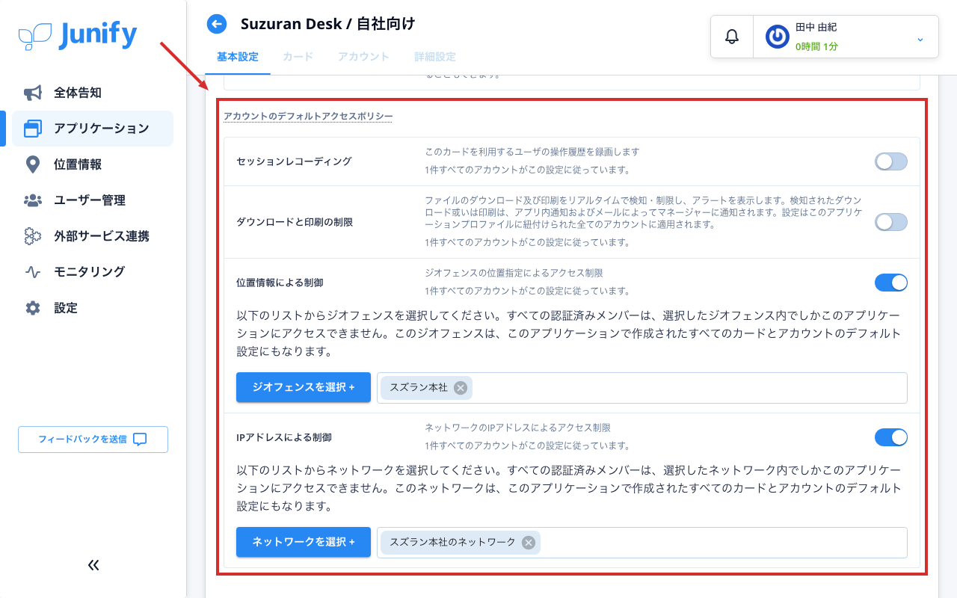The image size is (957, 598).
Task: Go back using the blue arrow icon
Action: [217, 25]
